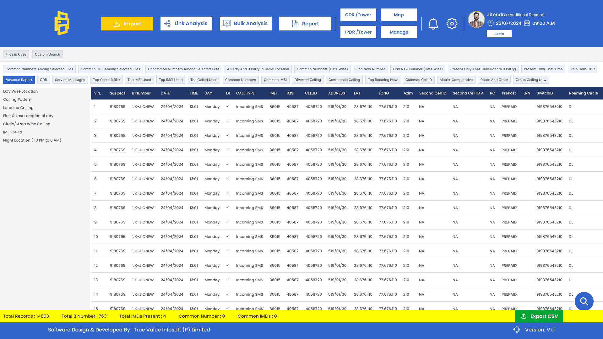Viewport: 603px width, 339px height.
Task: Open the settings gear
Action: coord(452,23)
